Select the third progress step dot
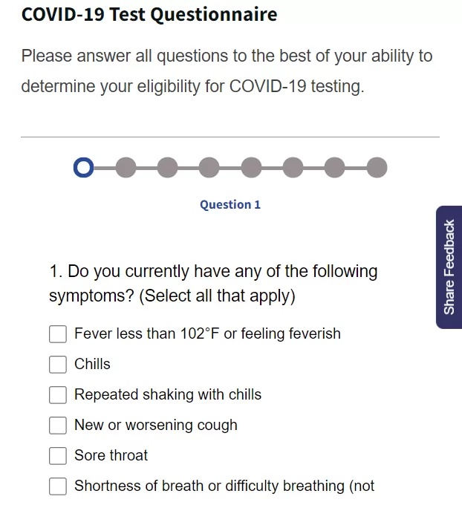The width and height of the screenshot is (462, 508). coord(168,168)
